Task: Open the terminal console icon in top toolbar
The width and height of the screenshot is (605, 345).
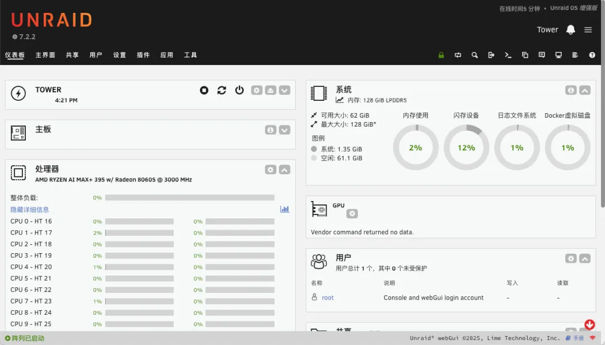Action: (508, 55)
